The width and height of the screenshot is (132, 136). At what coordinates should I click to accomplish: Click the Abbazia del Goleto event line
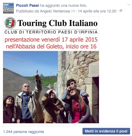51,47
